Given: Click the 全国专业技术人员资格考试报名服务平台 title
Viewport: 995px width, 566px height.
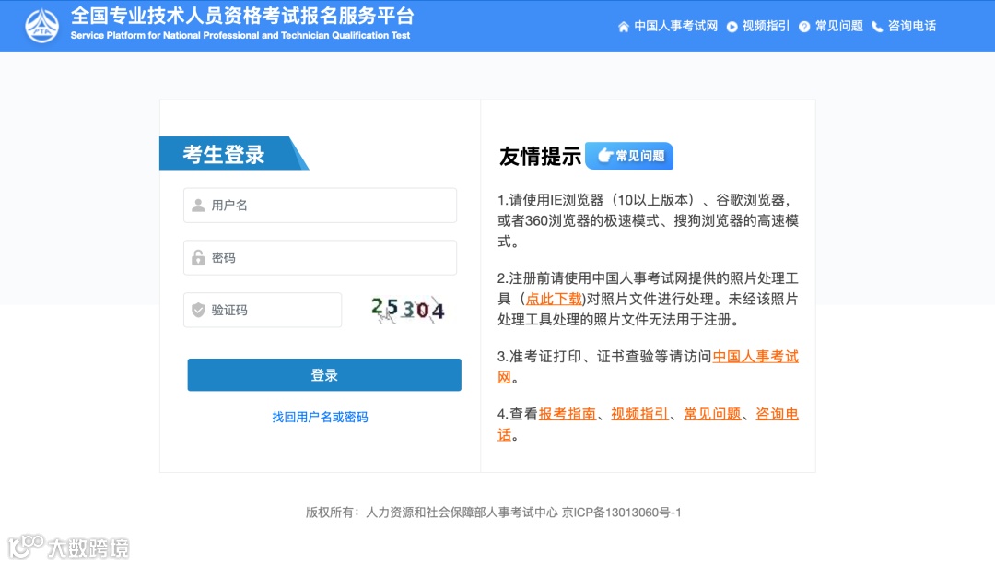Looking at the screenshot, I should coord(242,16).
